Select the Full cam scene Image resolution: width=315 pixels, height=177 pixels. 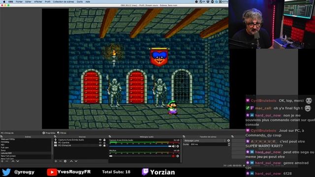click(26, 147)
